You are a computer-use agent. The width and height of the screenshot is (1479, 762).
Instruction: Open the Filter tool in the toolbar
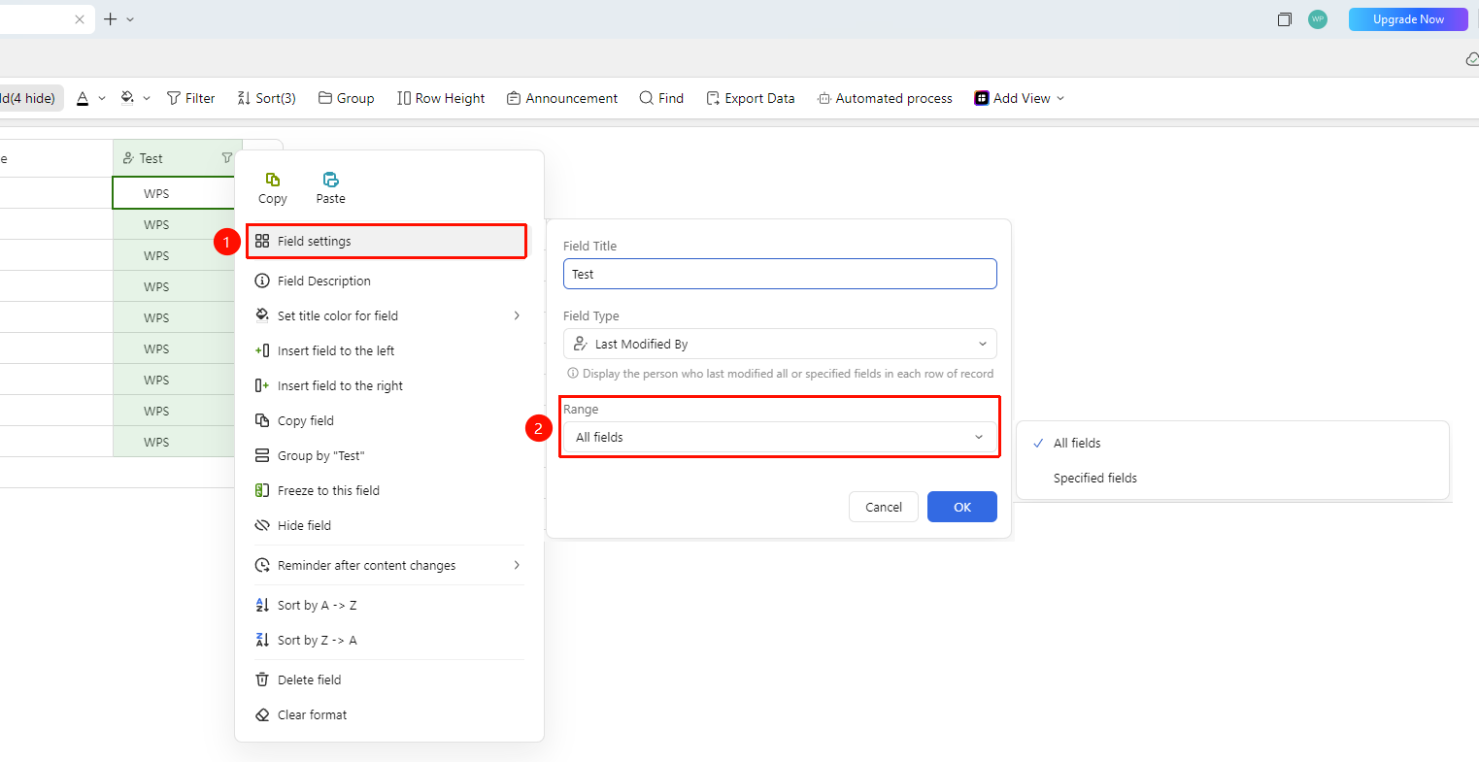[x=191, y=98]
